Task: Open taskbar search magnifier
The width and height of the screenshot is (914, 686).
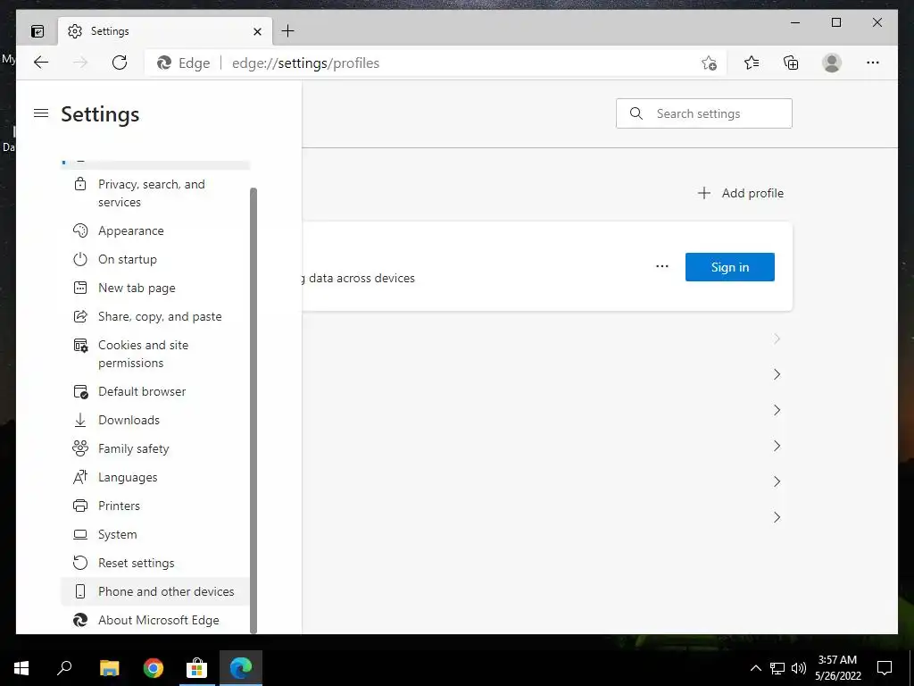Action: click(64, 668)
